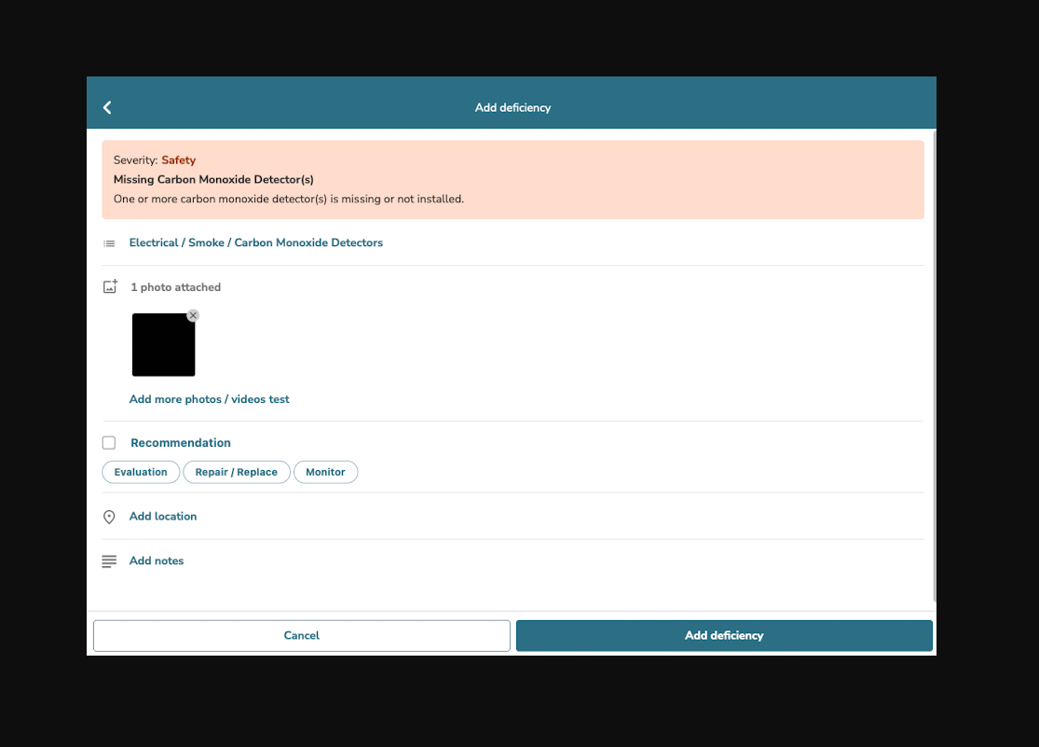Select the Repair / Replace chip
This screenshot has height=747, width=1039.
pos(237,472)
